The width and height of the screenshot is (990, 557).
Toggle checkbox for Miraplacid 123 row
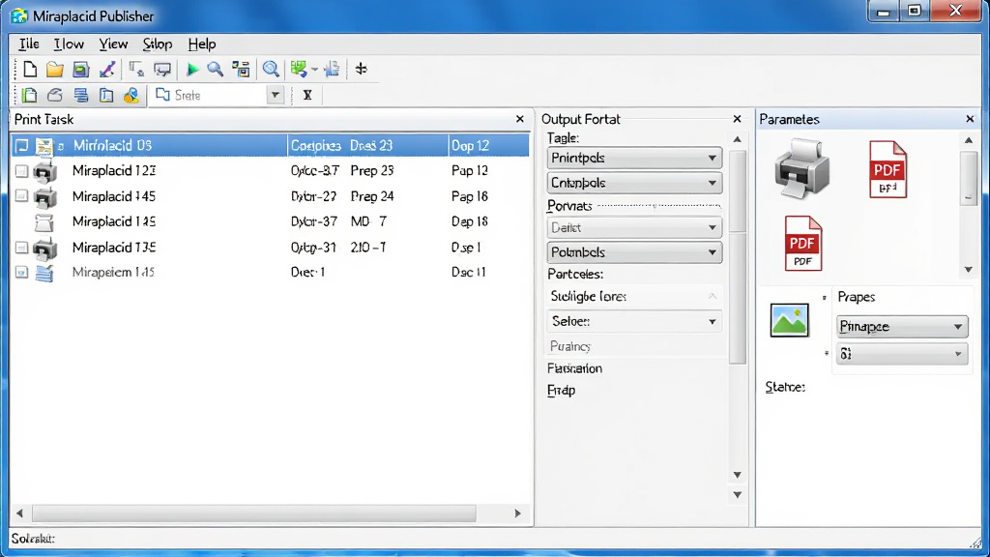22,171
